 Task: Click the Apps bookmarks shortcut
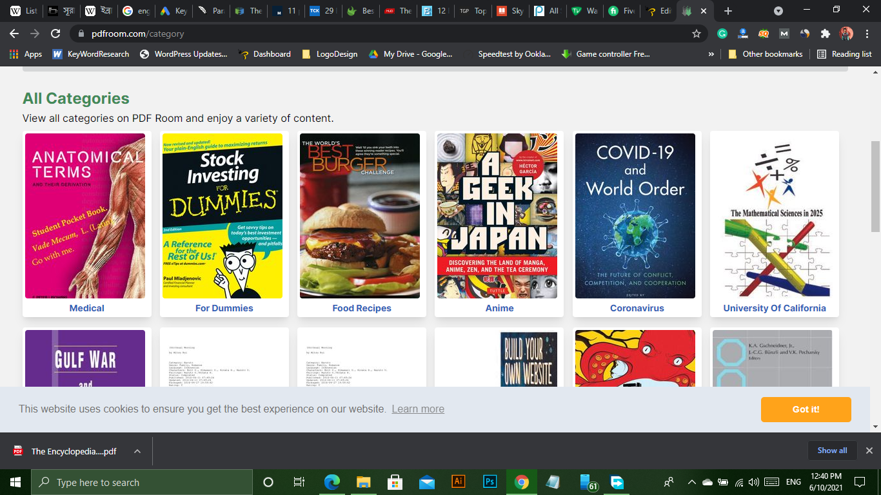pyautogui.click(x=26, y=54)
